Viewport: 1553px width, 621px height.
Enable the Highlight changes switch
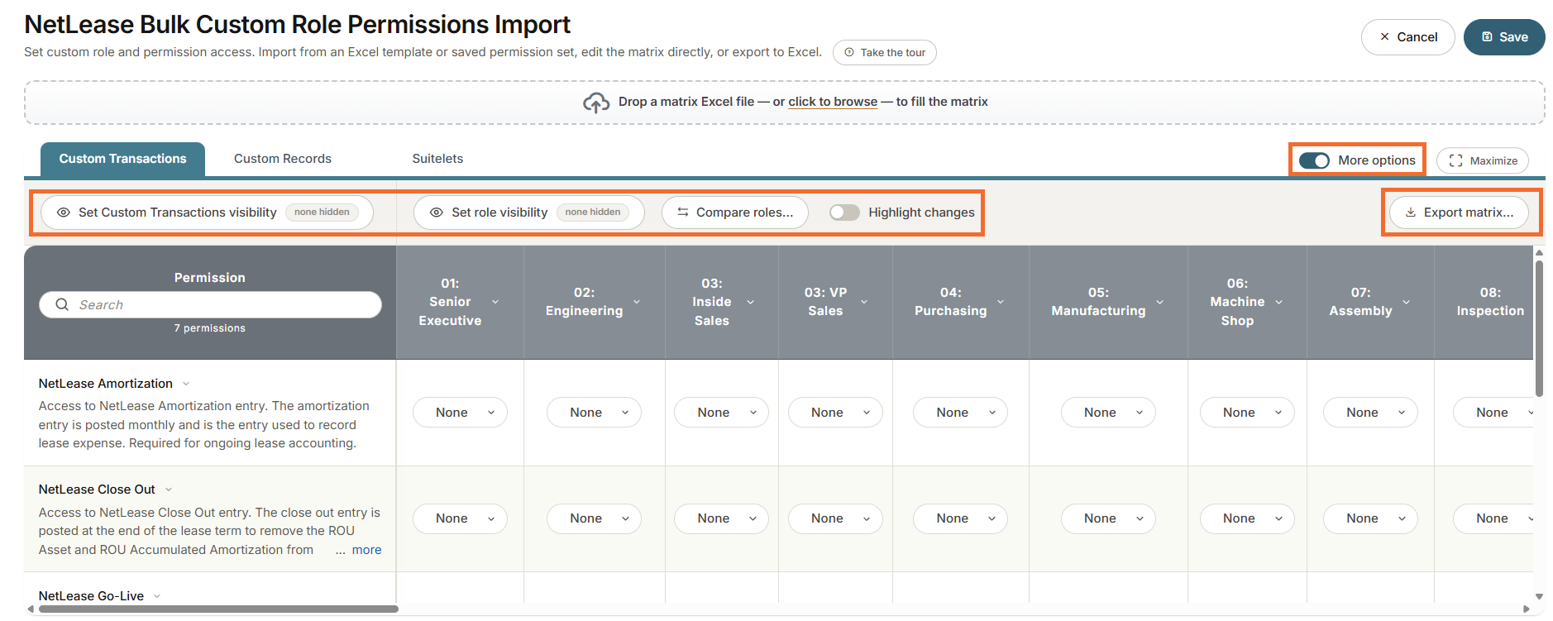pyautogui.click(x=844, y=213)
